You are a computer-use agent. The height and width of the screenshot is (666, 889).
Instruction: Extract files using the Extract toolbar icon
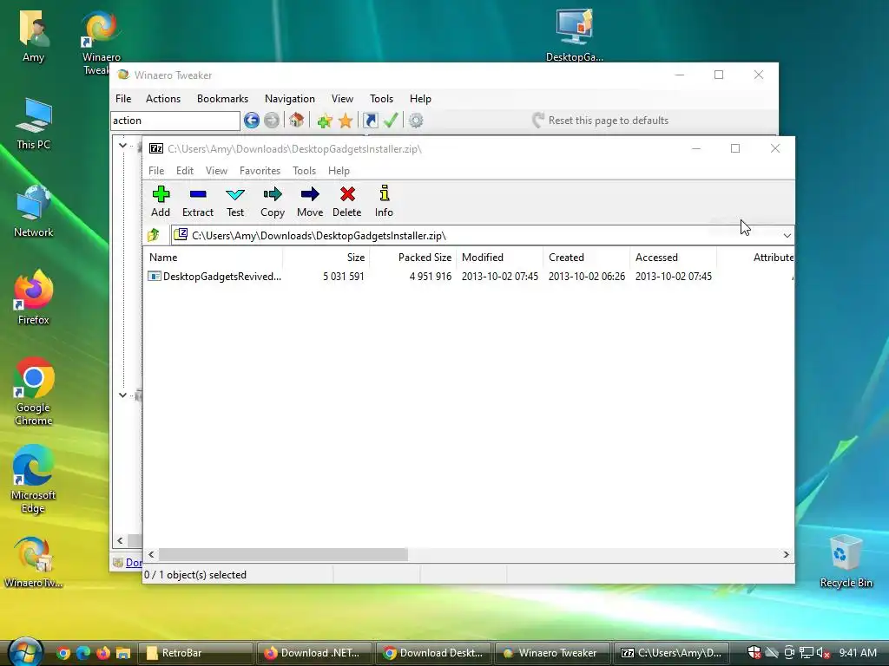click(x=197, y=201)
